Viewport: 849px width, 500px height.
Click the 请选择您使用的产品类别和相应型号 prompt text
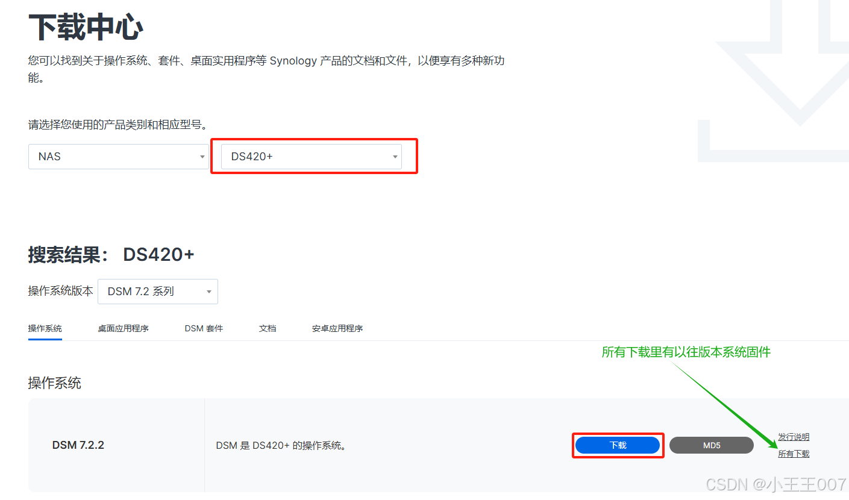click(118, 125)
